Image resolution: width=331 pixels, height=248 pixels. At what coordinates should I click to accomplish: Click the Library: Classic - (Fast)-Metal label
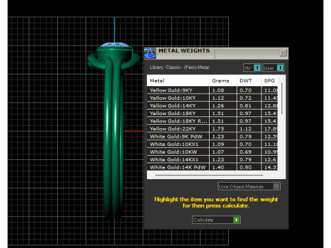point(179,68)
